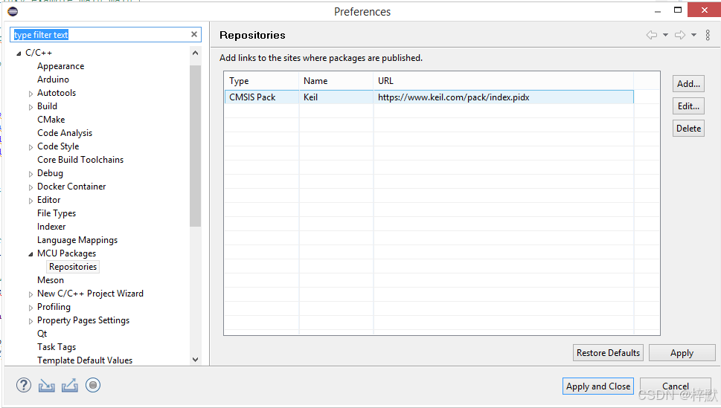Expand the Profiling tree node

[31, 308]
